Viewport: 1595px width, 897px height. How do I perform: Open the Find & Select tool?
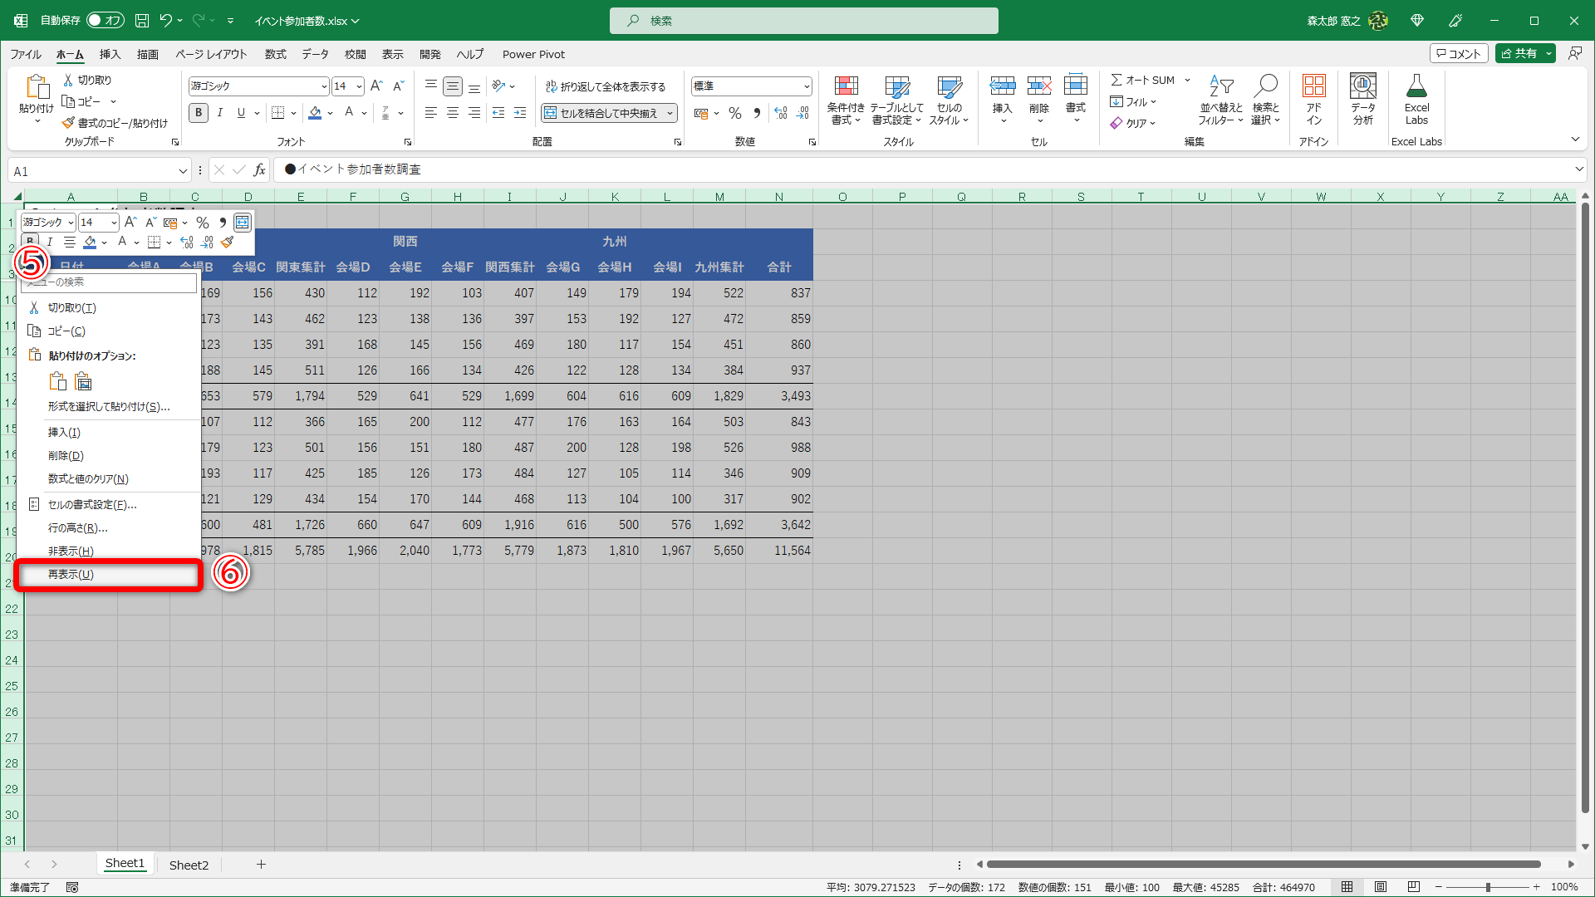(x=1265, y=86)
